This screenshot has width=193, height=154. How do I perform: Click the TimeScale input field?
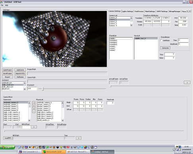click(110, 103)
